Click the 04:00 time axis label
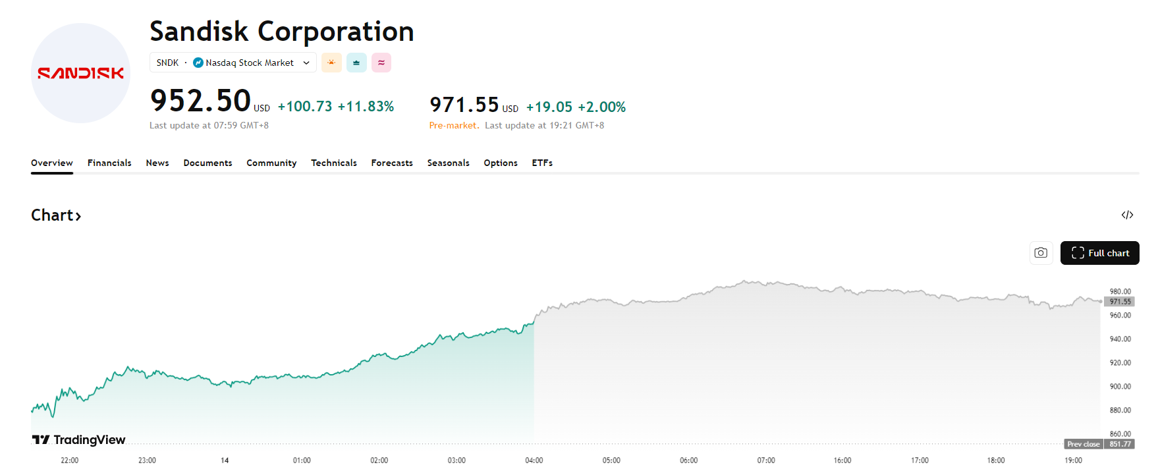The width and height of the screenshot is (1158, 473). tap(534, 460)
